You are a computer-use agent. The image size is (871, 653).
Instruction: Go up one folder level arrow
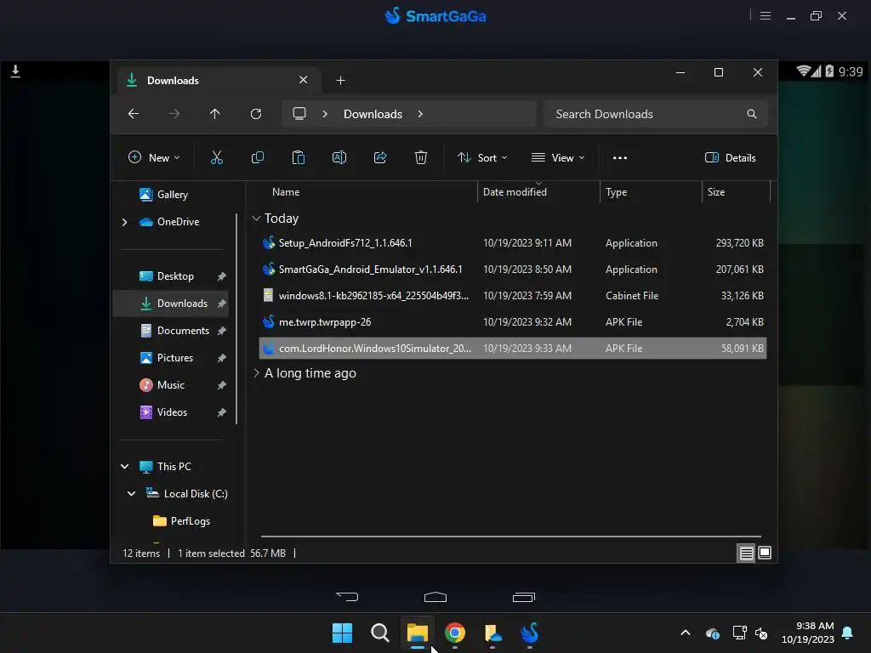click(215, 114)
